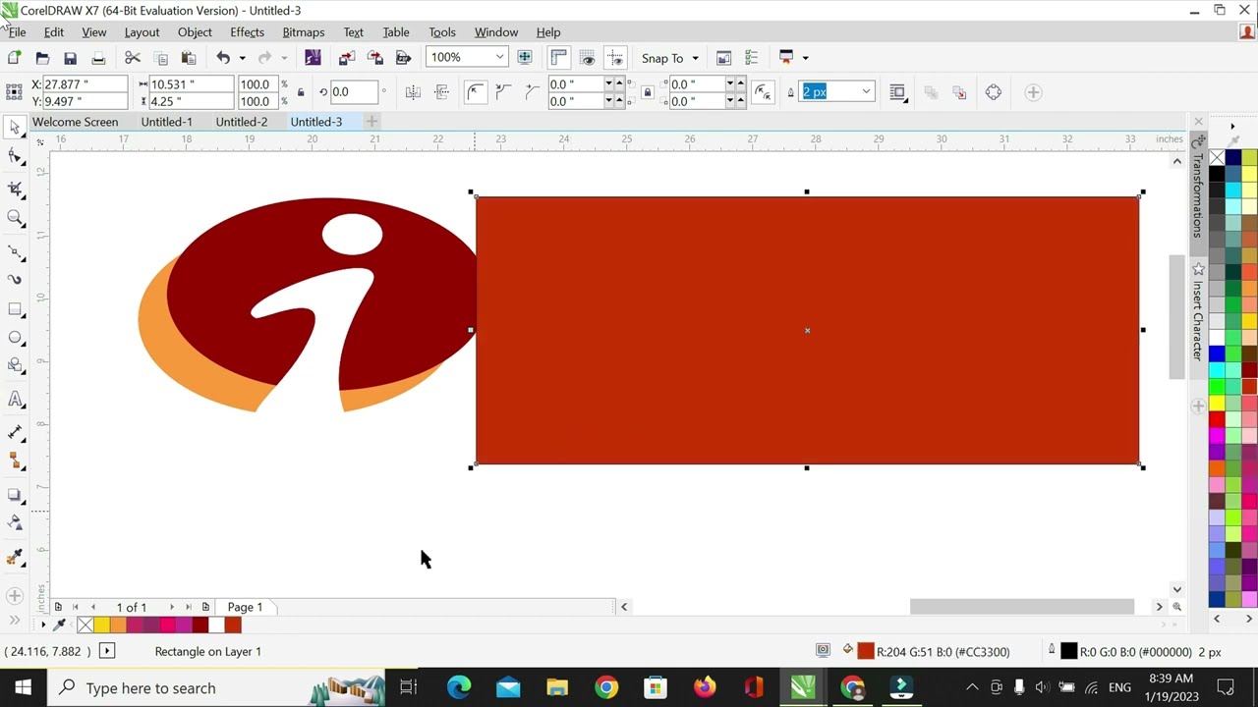The height and width of the screenshot is (707, 1258).
Task: Expand the Undo history arrow
Action: [242, 58]
